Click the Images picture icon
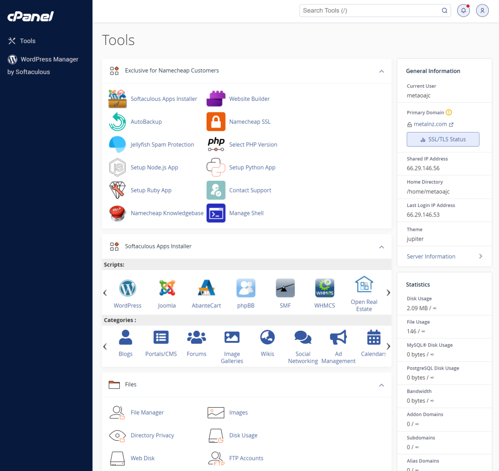Image resolution: width=499 pixels, height=471 pixels. tap(216, 413)
